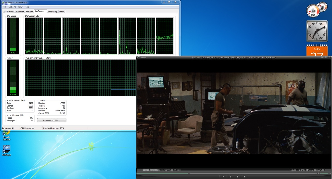Skip to previous track in KMPlayer
The image size is (332, 179).
point(223,176)
